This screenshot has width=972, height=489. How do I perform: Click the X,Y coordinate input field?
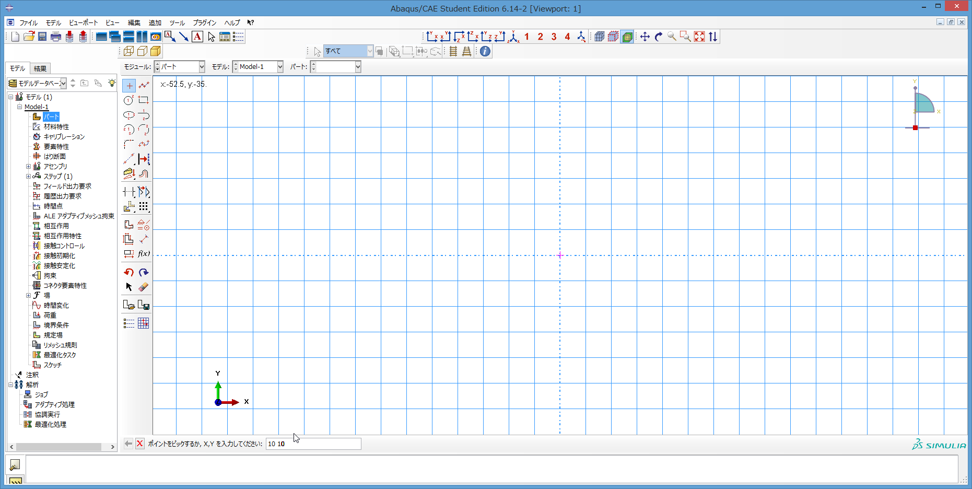tap(313, 444)
